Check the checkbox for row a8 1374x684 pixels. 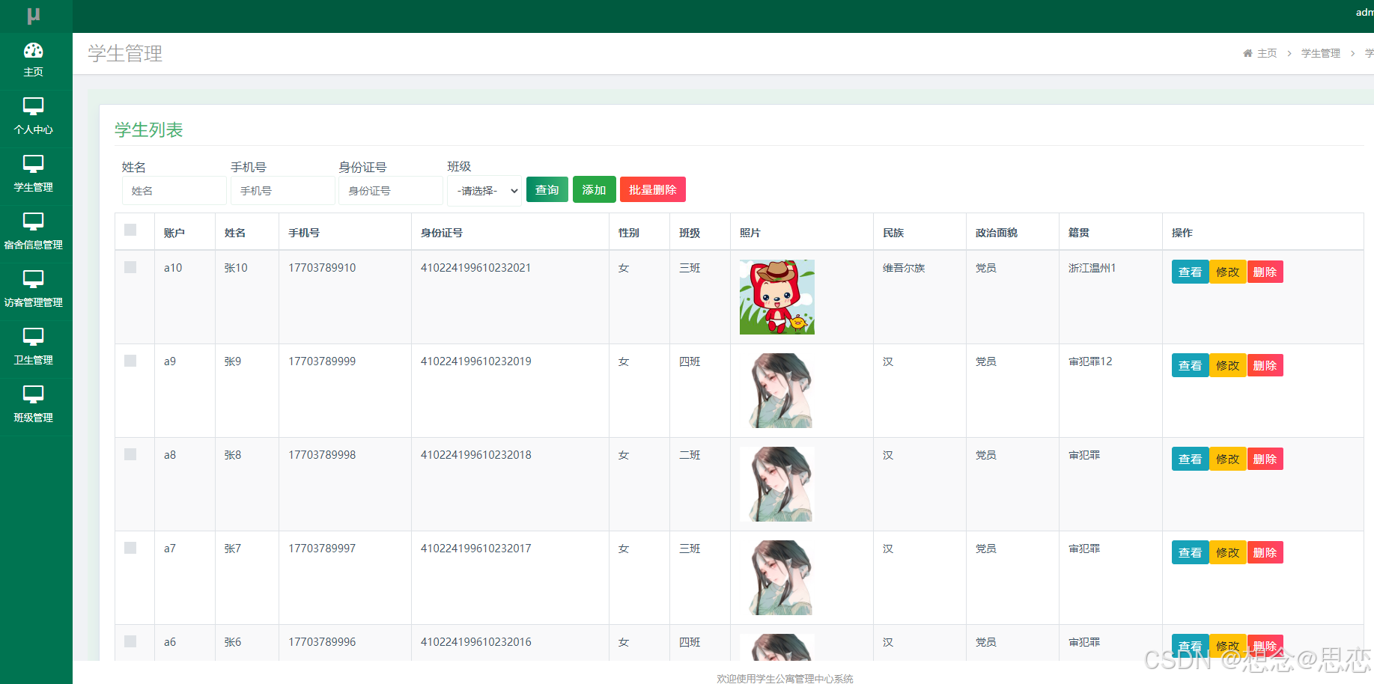tap(130, 454)
